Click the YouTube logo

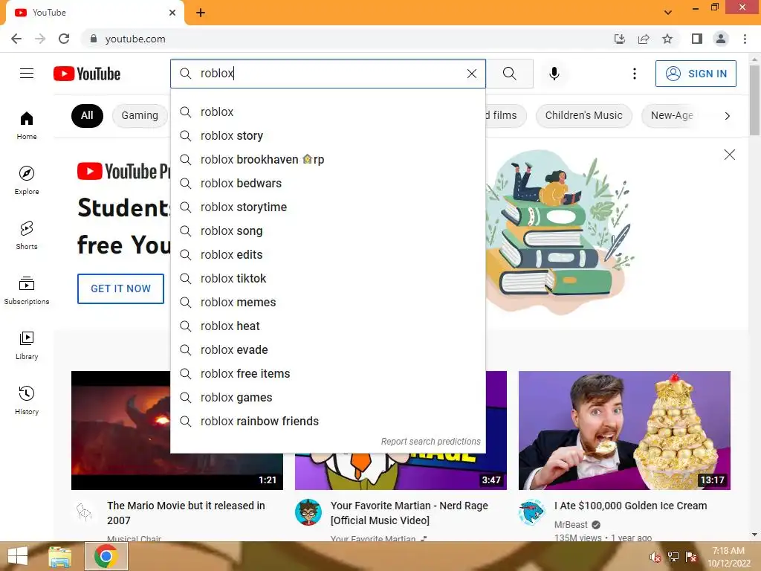[87, 74]
